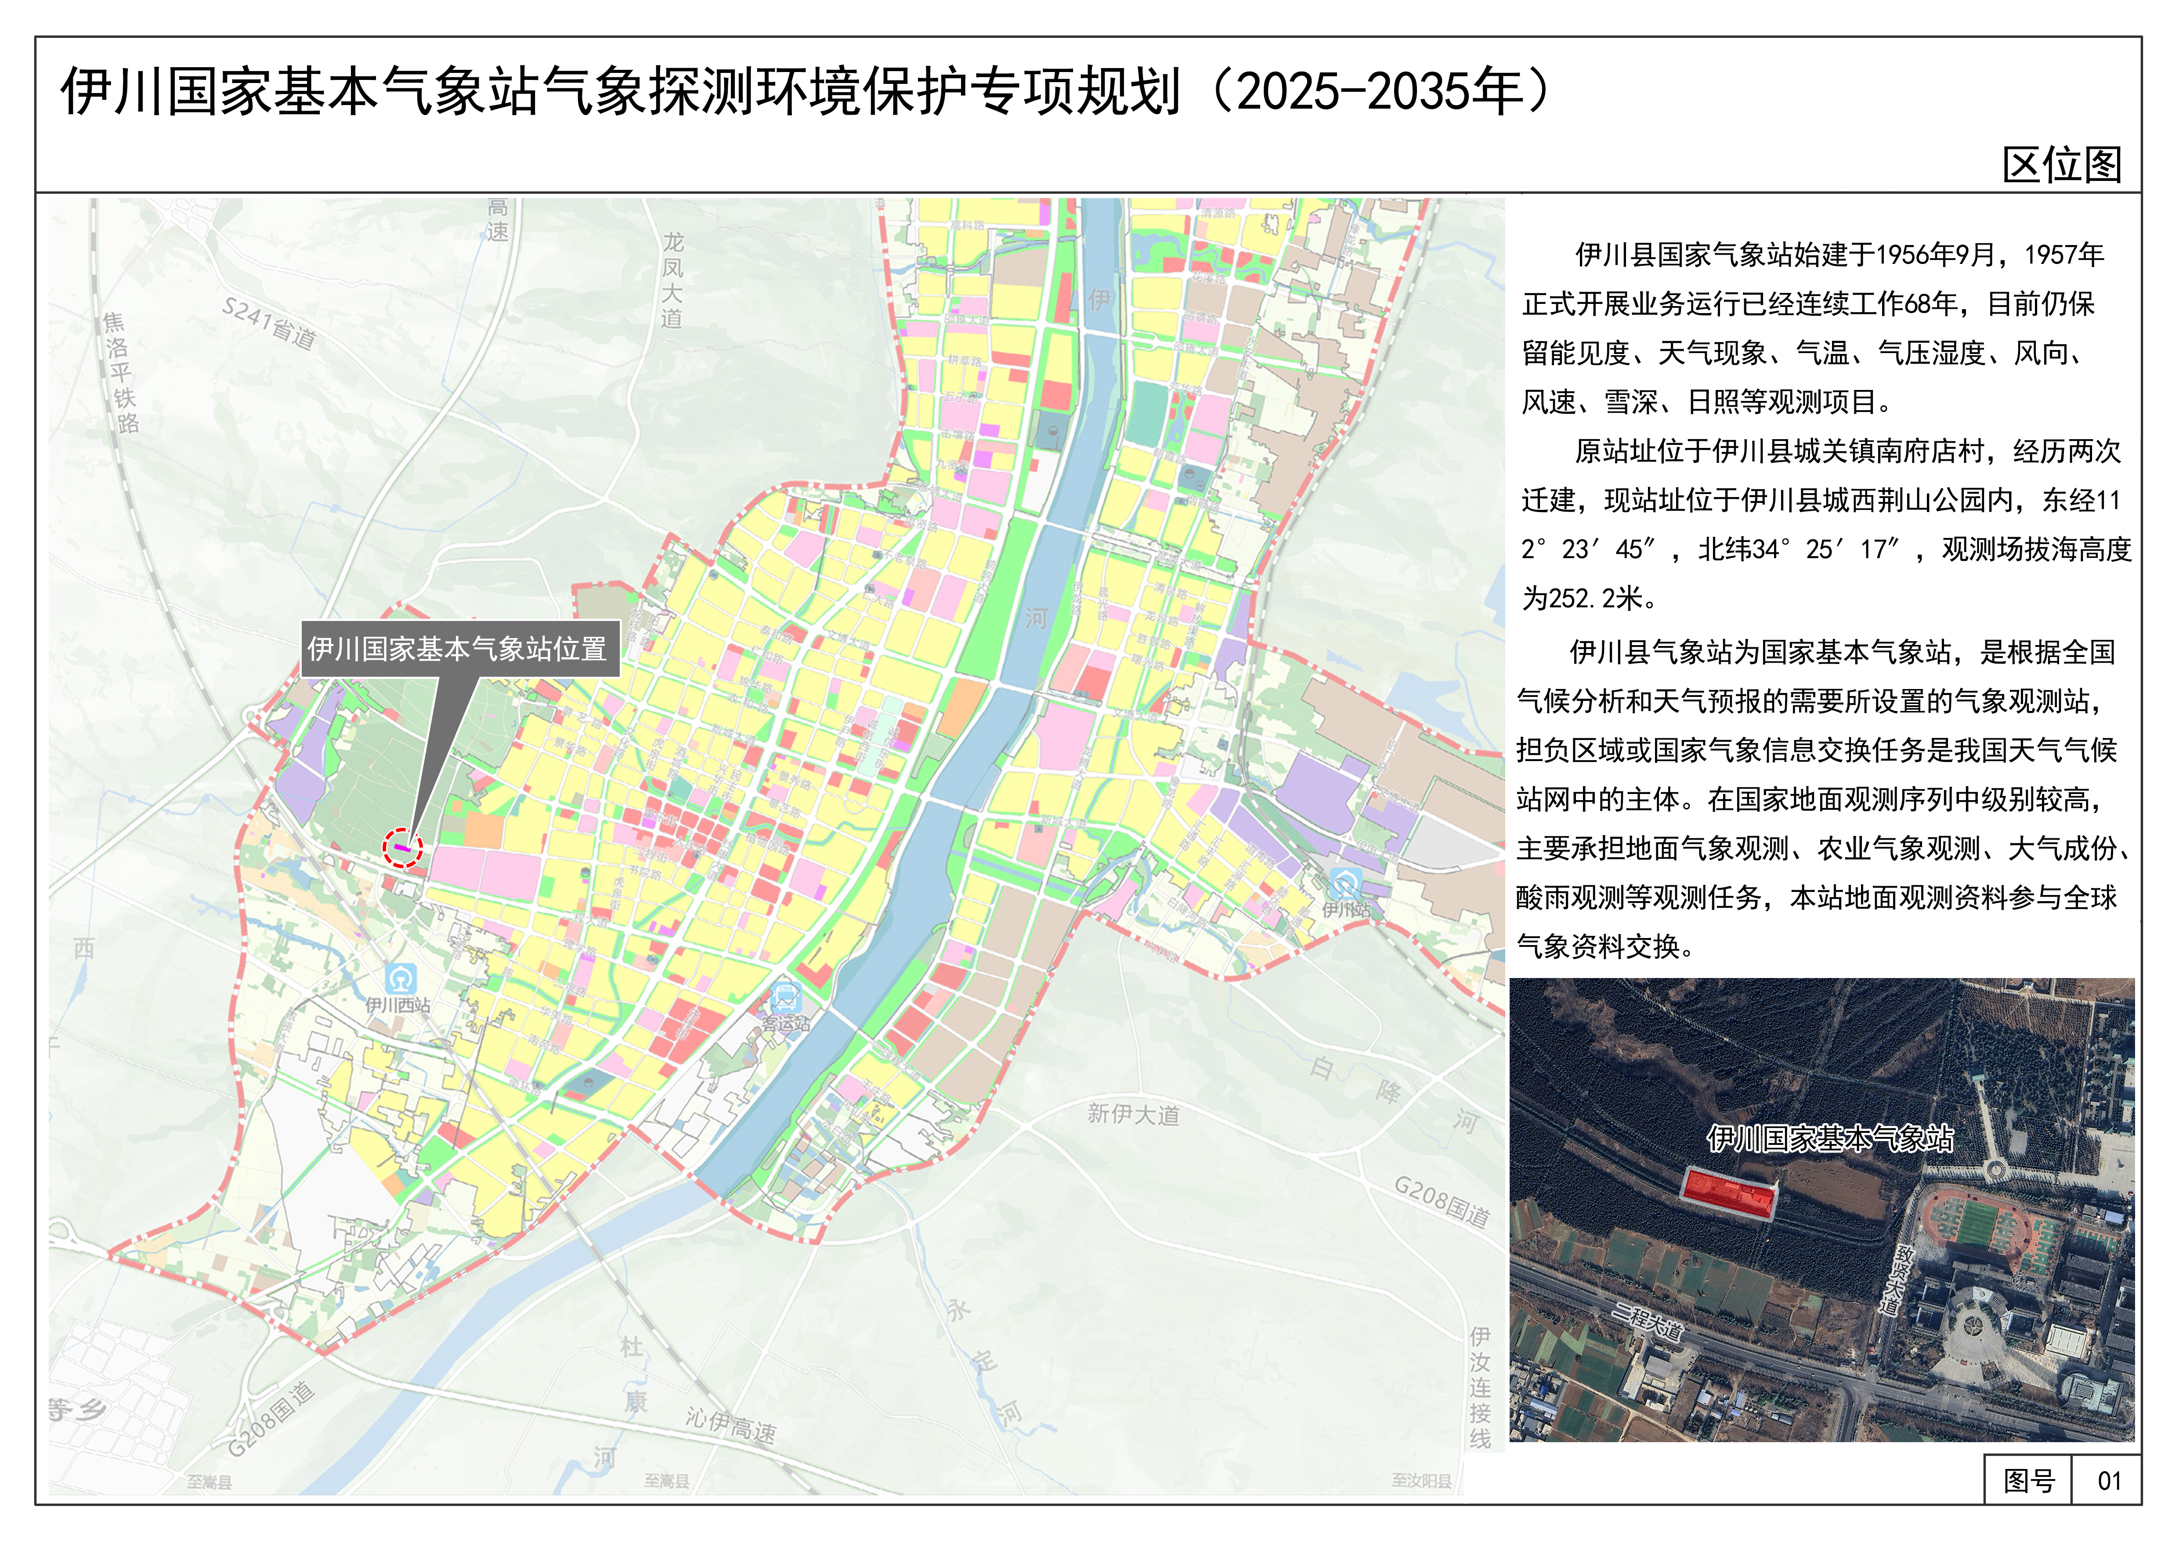Image resolution: width=2179 pixels, height=1541 pixels.
Task: Click the gray callout label 伊川国家基本气象站位置
Action: point(459,649)
